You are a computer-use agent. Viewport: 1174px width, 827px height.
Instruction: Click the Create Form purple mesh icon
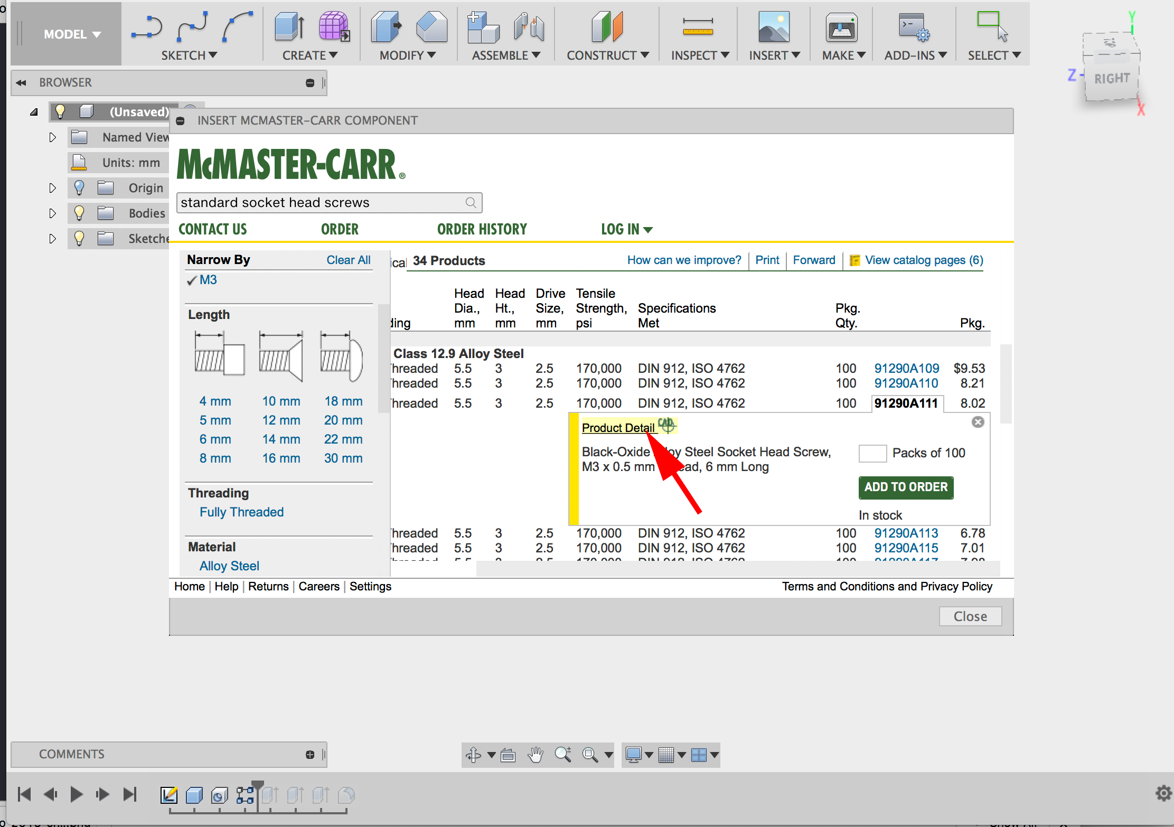(x=334, y=26)
